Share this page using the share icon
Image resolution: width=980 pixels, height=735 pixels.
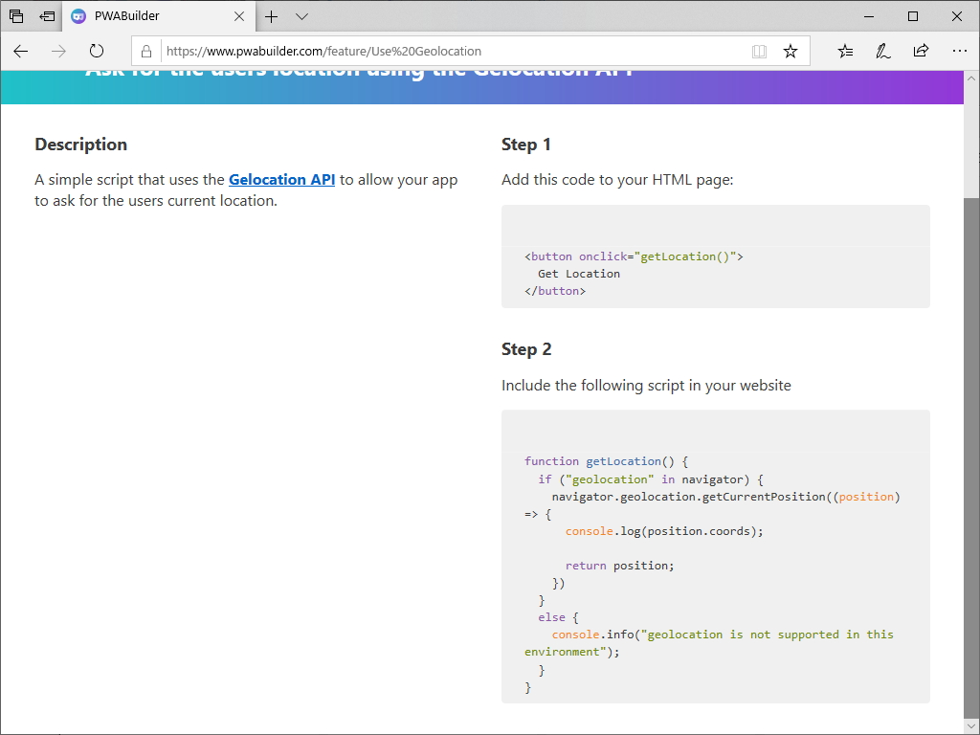[921, 52]
